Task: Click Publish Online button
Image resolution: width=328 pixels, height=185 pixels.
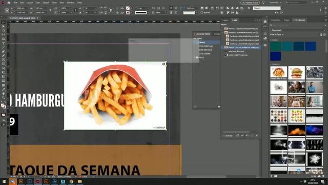Action: [250, 3]
